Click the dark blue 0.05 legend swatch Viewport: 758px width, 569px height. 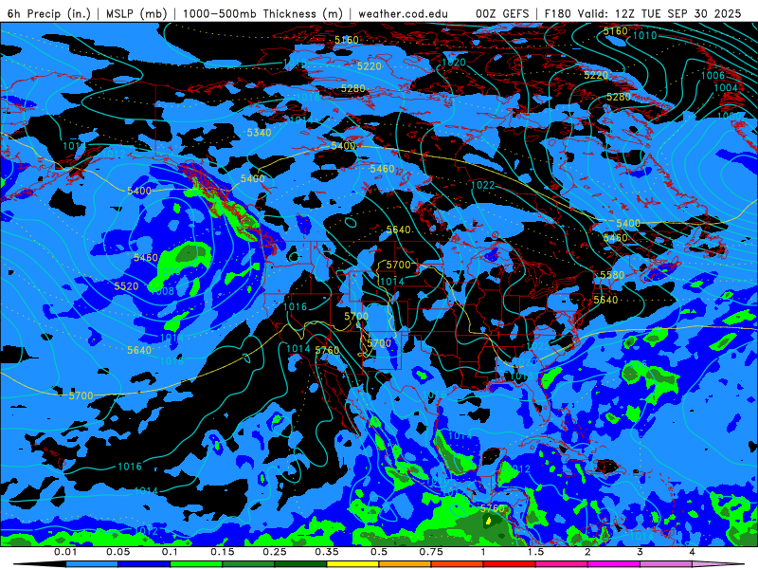click(144, 564)
